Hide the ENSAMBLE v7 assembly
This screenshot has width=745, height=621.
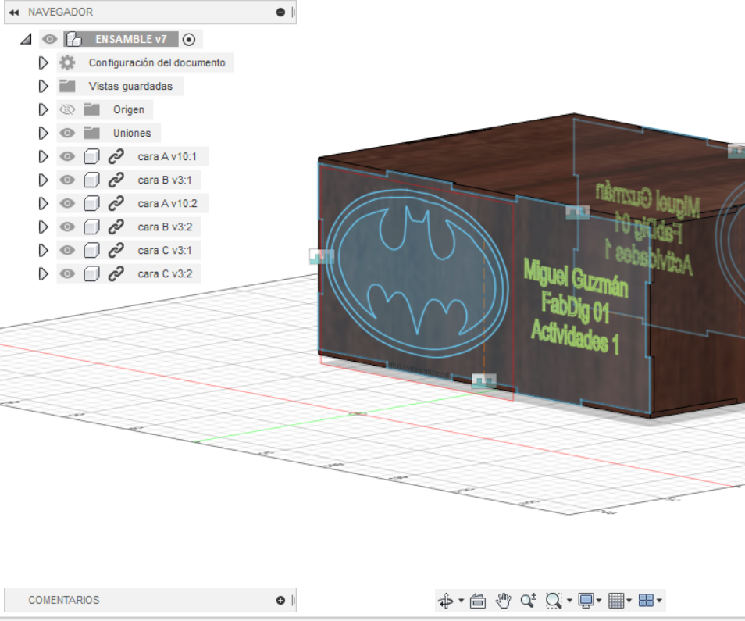coord(49,38)
